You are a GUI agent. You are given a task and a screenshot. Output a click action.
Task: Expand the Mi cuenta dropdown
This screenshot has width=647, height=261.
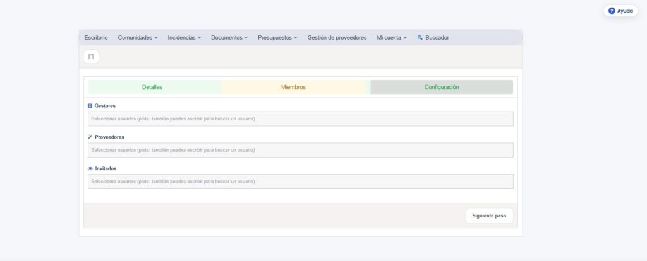pos(392,37)
